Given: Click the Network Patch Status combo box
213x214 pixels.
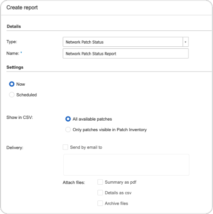Looking at the screenshot, I should coord(126,42).
